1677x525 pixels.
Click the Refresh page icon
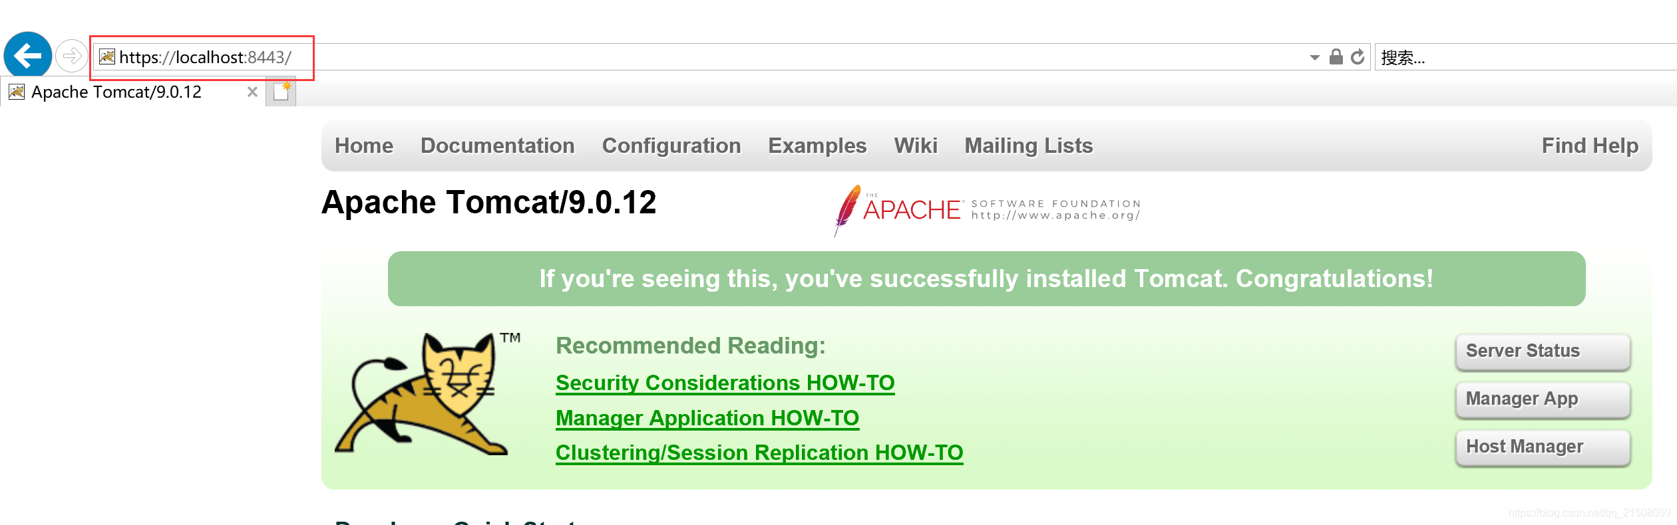pyautogui.click(x=1358, y=56)
